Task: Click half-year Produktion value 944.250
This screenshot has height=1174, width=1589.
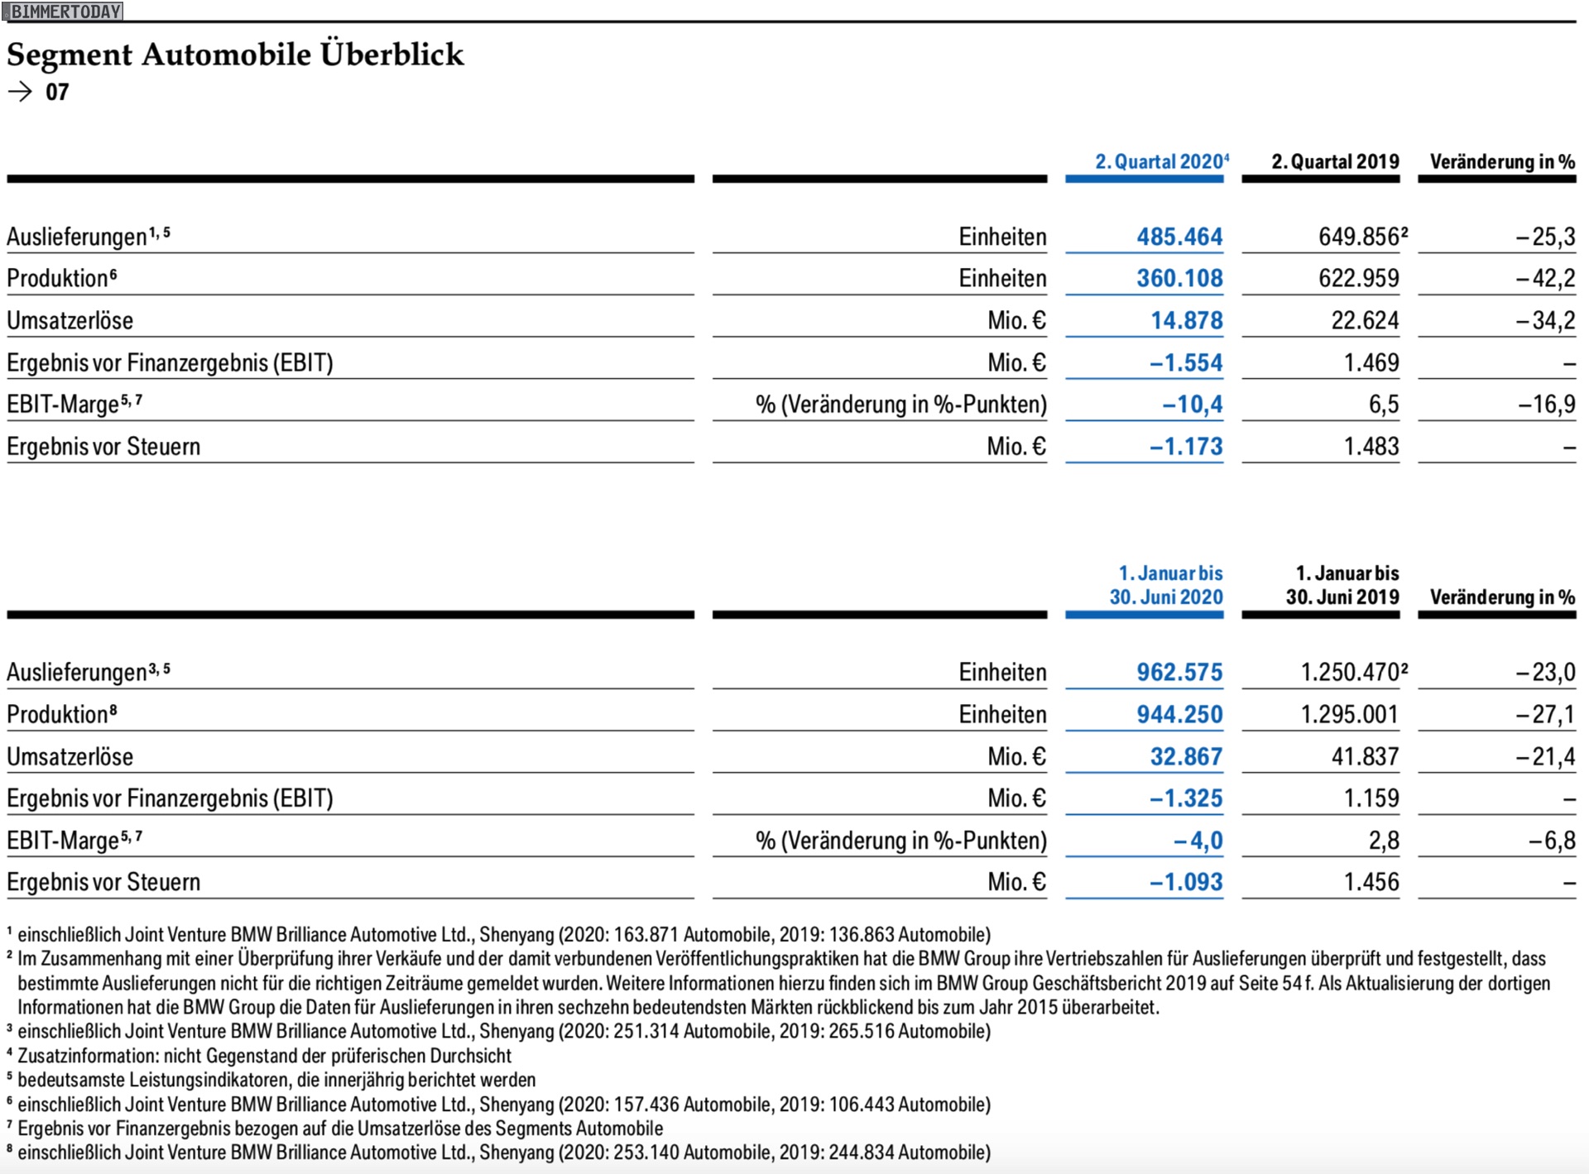Action: coord(1179,714)
